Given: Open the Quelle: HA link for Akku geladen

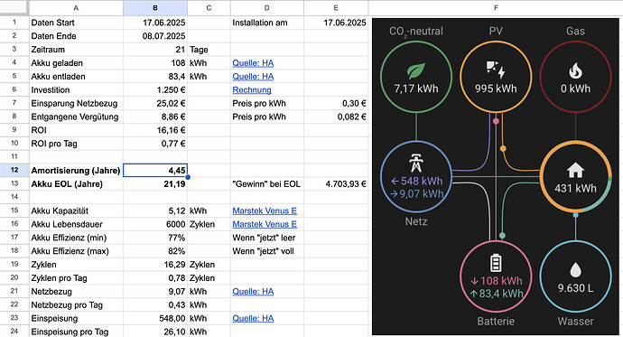Looking at the screenshot, I should click(x=253, y=62).
